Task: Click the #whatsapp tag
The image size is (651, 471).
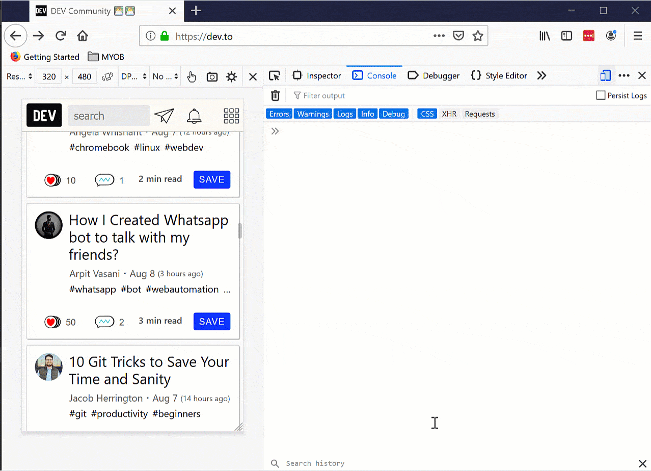Action: coord(93,289)
